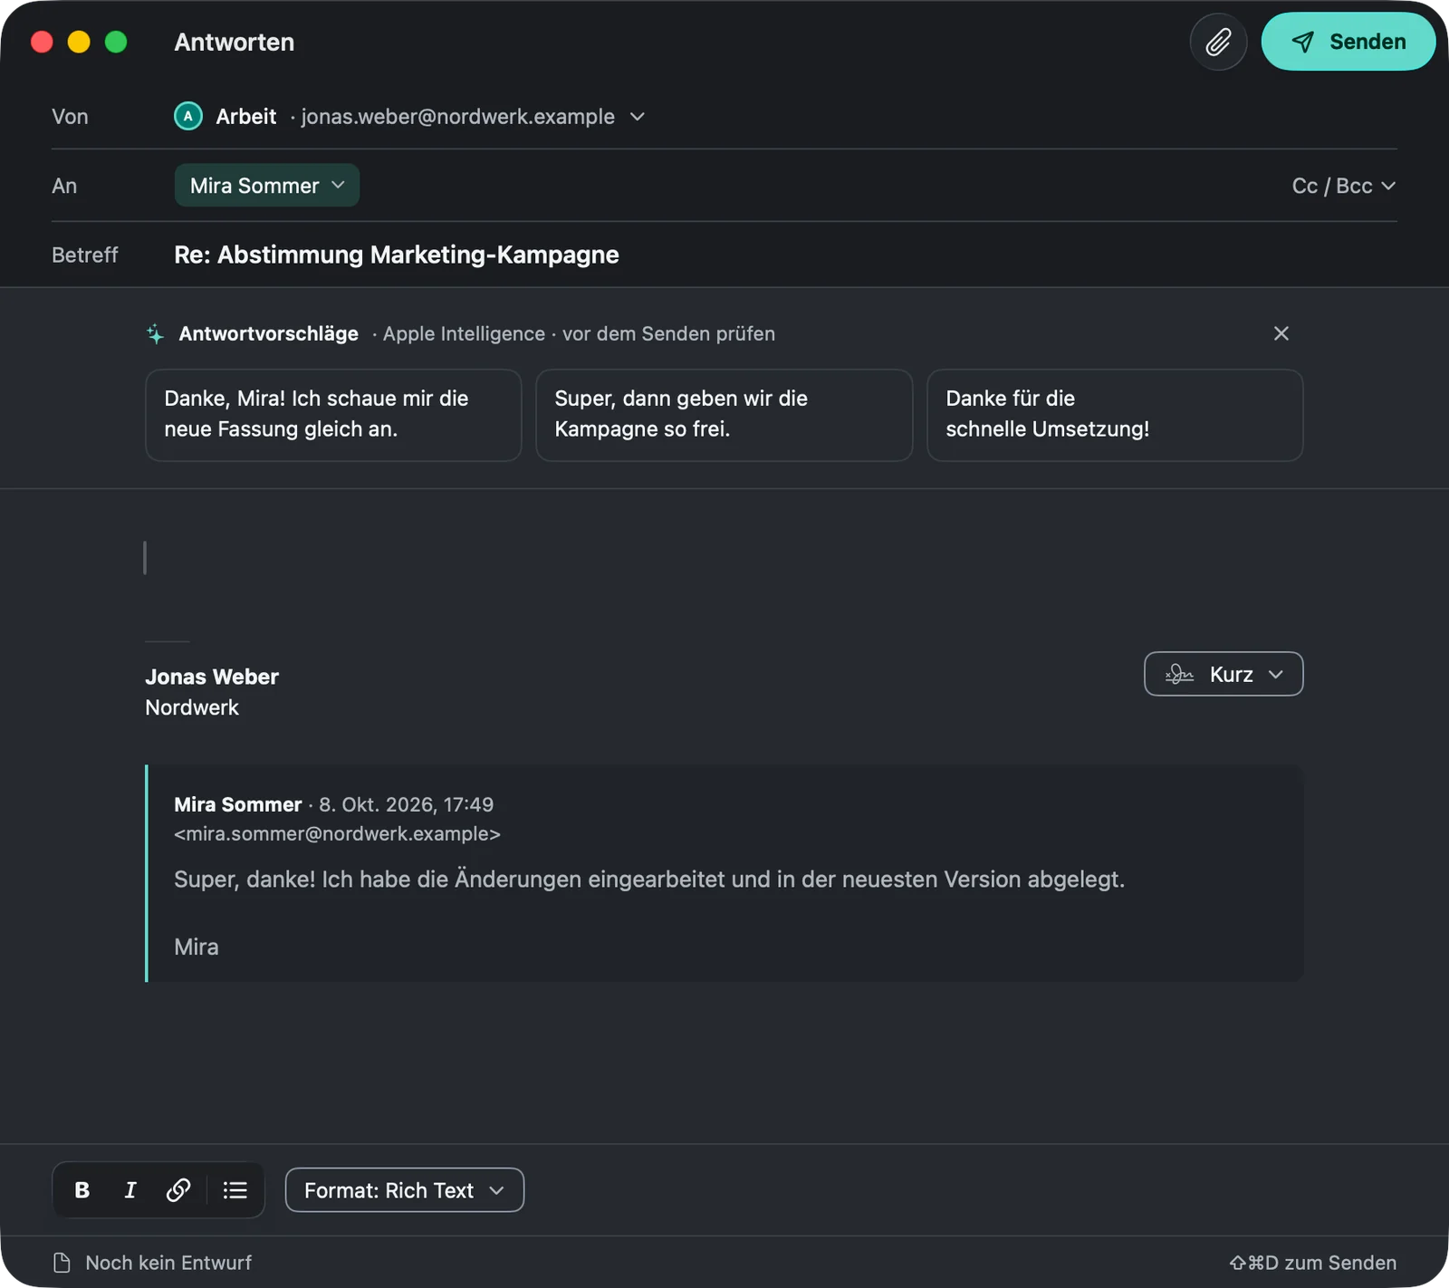
Task: Close the window with the red button
Action: [42, 42]
